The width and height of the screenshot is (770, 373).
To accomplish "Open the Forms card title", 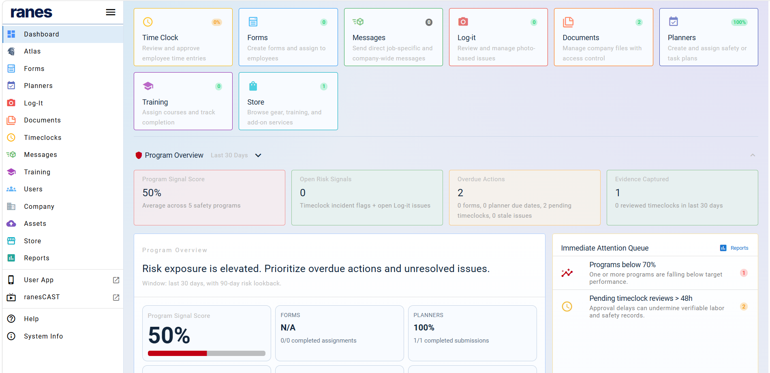I will (257, 38).
